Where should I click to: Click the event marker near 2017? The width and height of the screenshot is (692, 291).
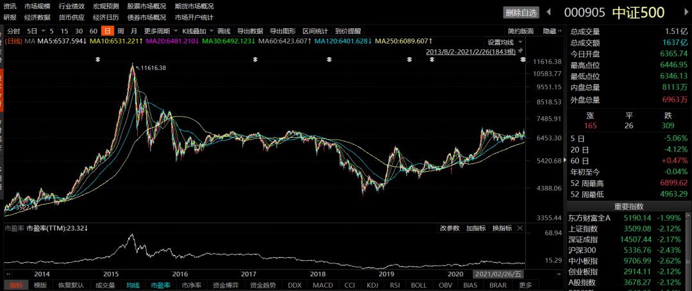pyautogui.click(x=255, y=59)
